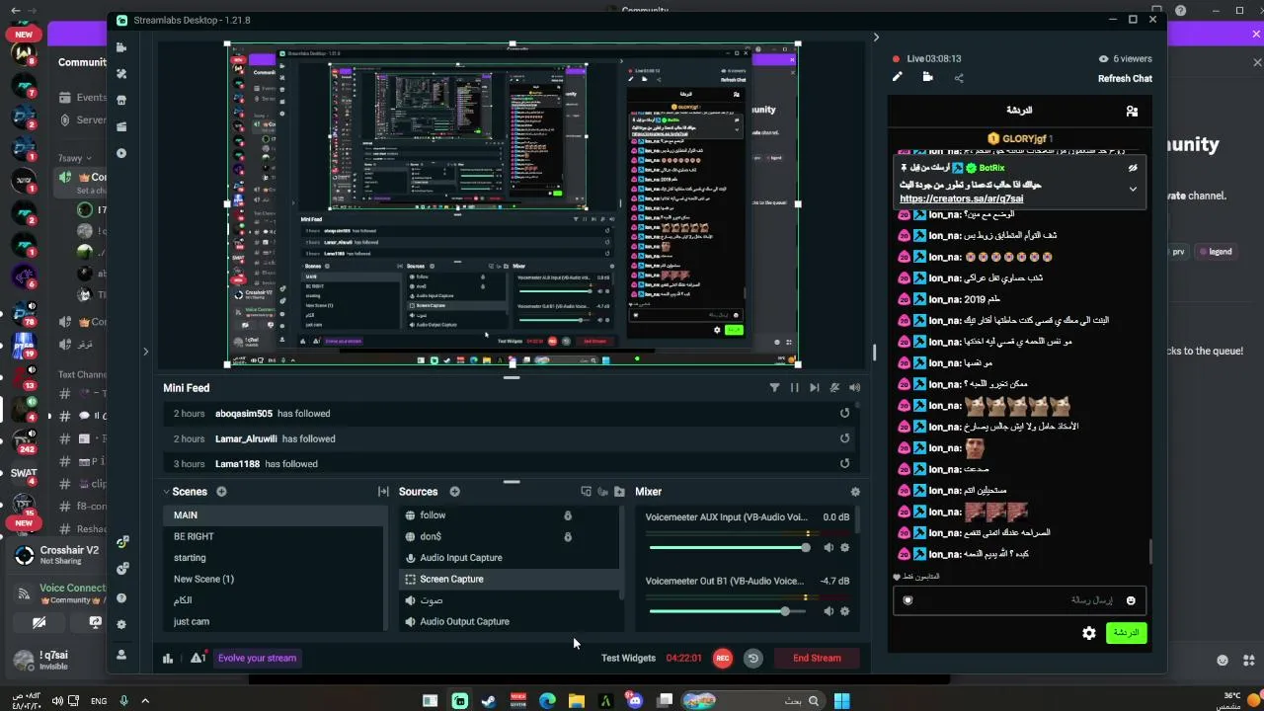Screen dimensions: 1264x711
Task: Open Voicemeeter AUX Input source settings gear
Action: [844, 547]
